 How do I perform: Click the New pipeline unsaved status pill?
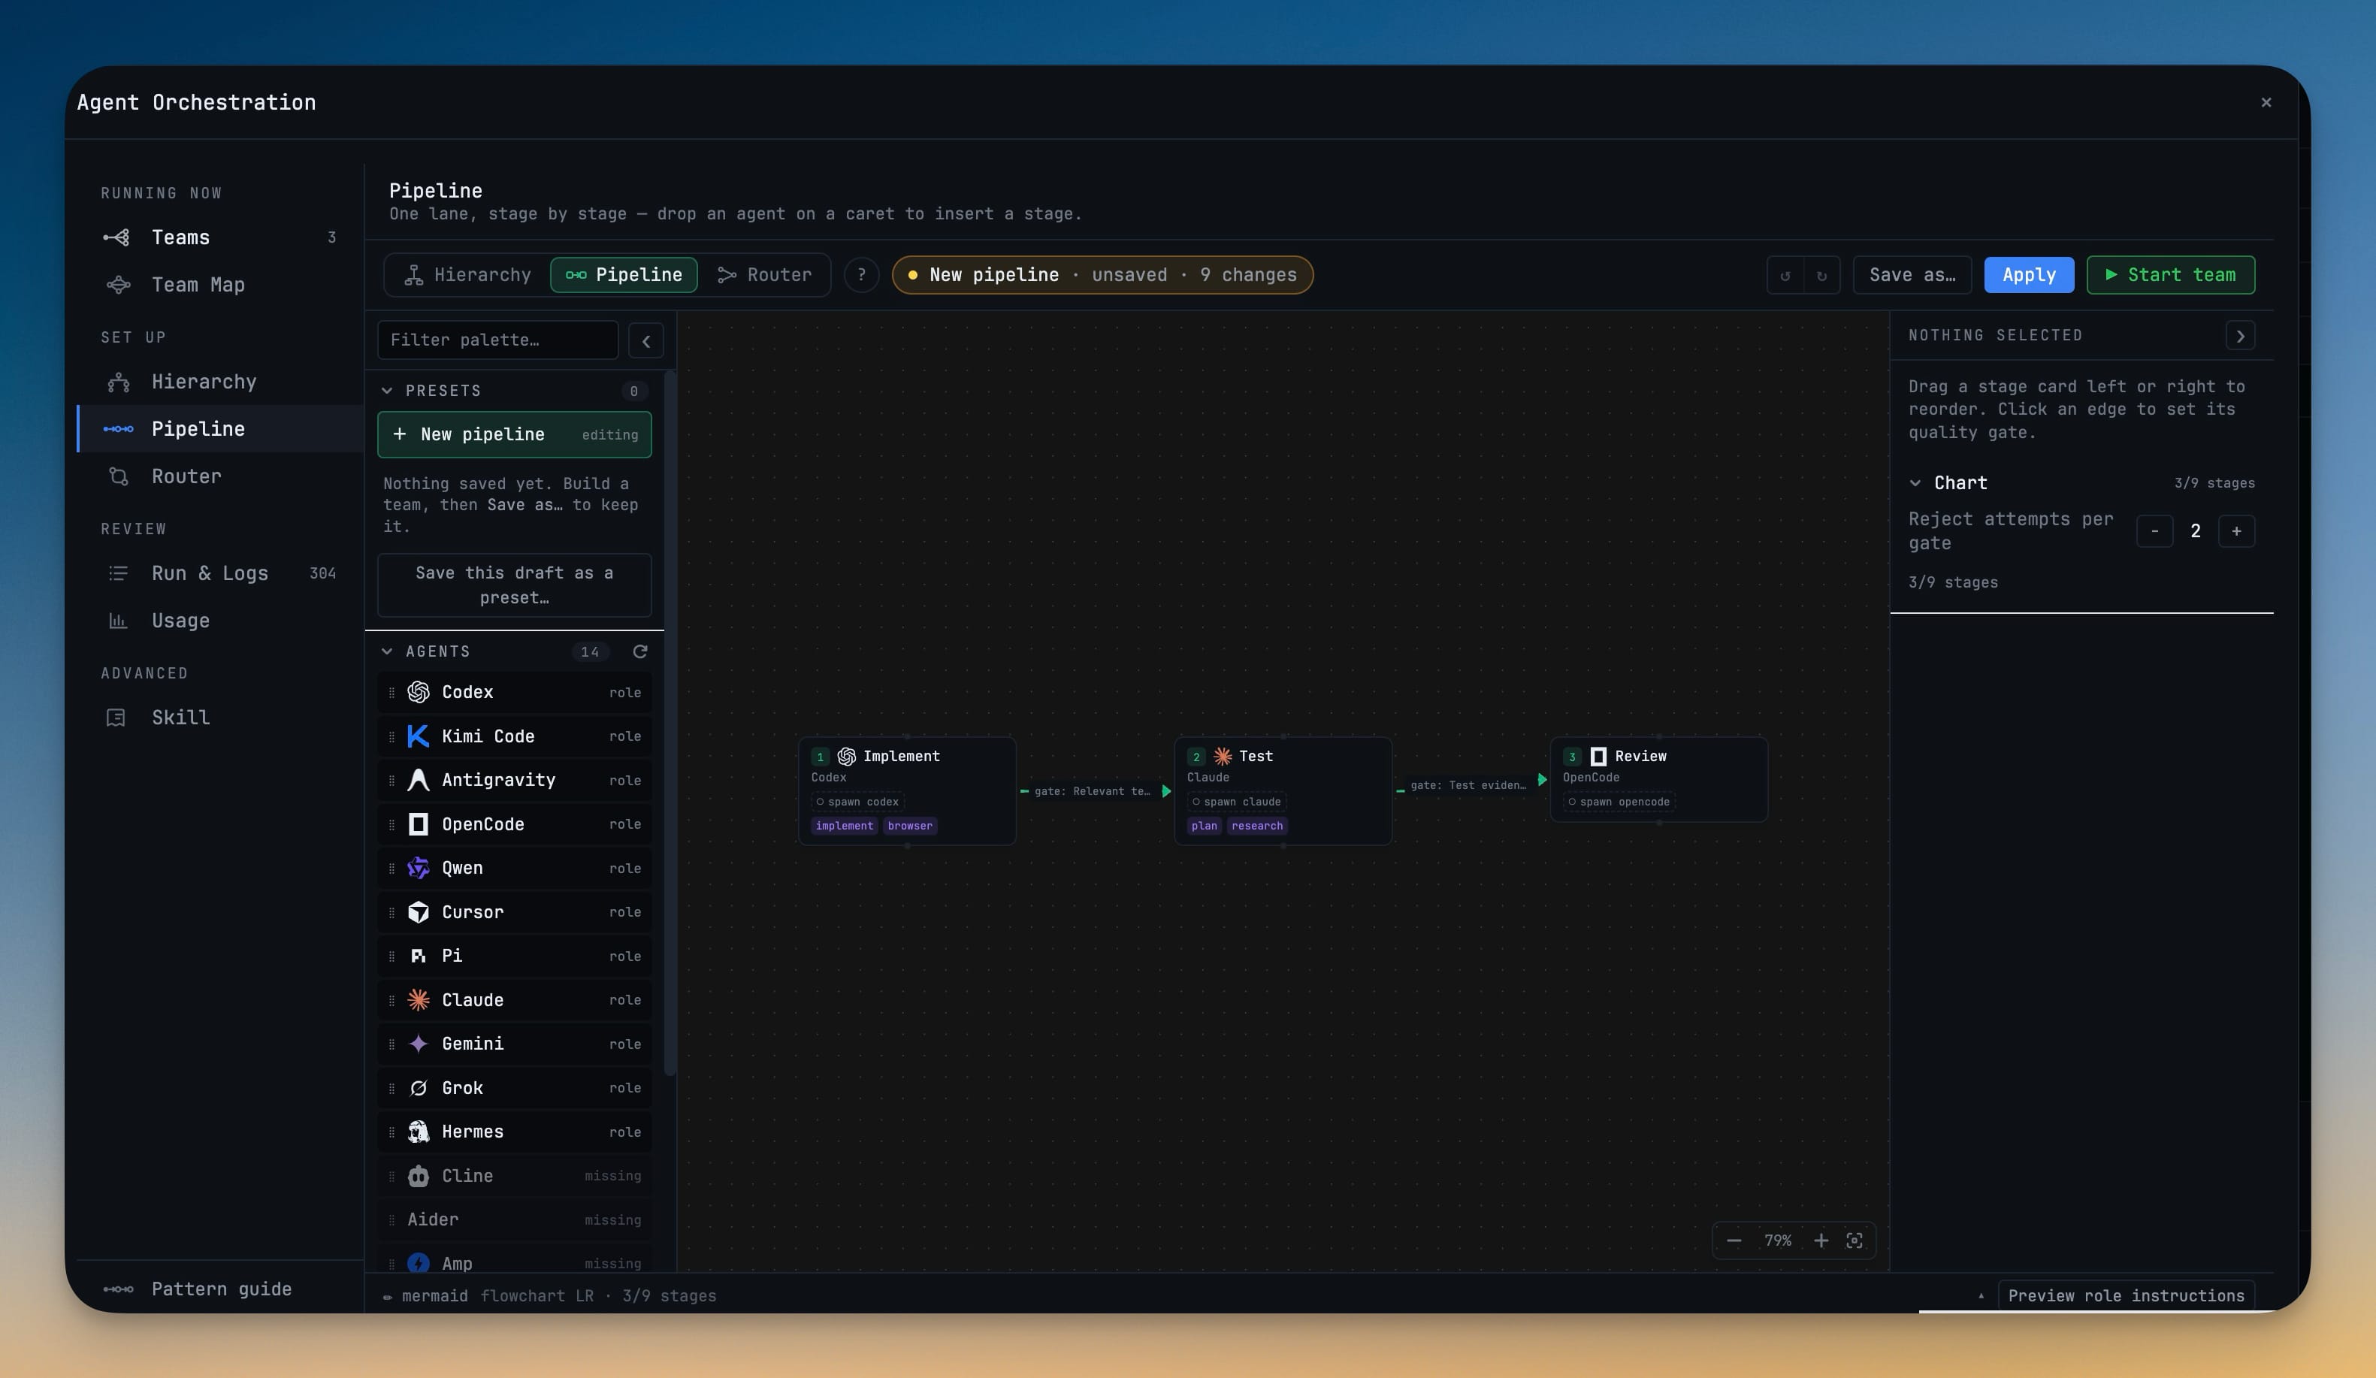tap(1102, 275)
